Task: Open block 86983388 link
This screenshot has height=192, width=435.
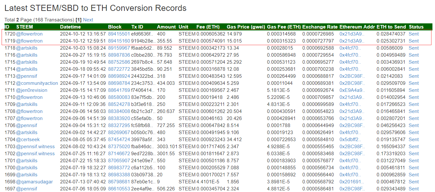Action: click(119, 175)
